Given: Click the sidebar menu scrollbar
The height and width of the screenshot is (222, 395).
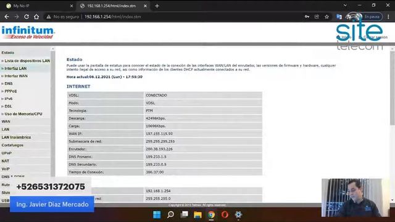Looking at the screenshot, I should 52,113.
